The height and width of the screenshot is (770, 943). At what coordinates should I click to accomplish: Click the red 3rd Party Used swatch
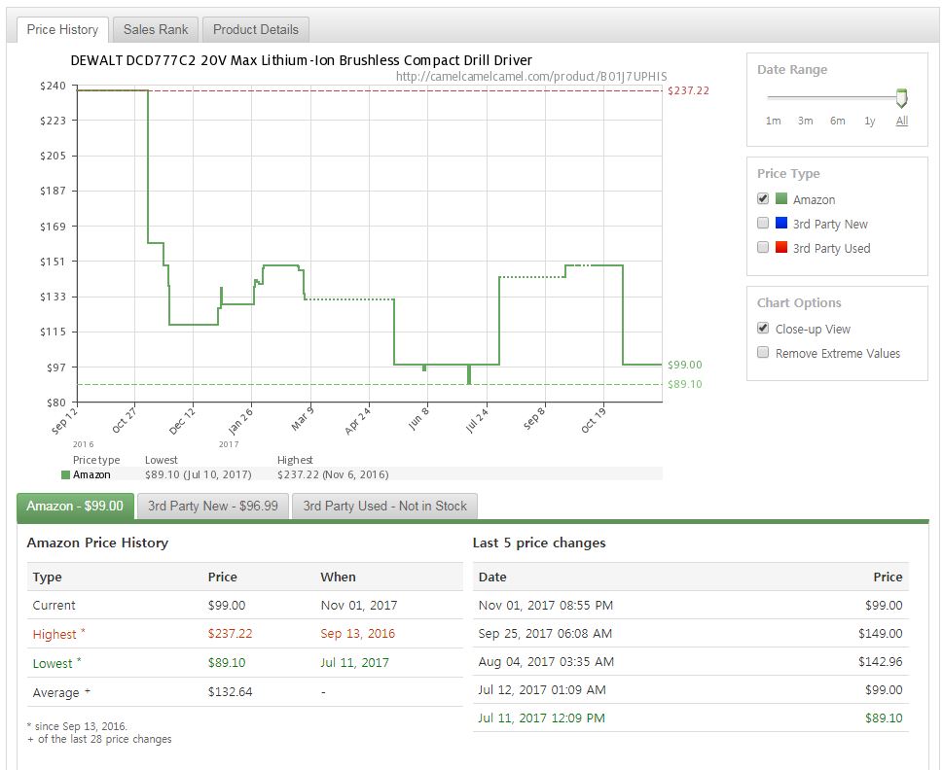tap(781, 247)
